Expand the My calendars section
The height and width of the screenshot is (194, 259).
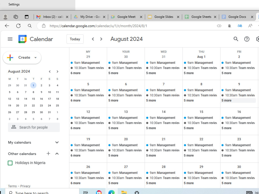[57, 142]
